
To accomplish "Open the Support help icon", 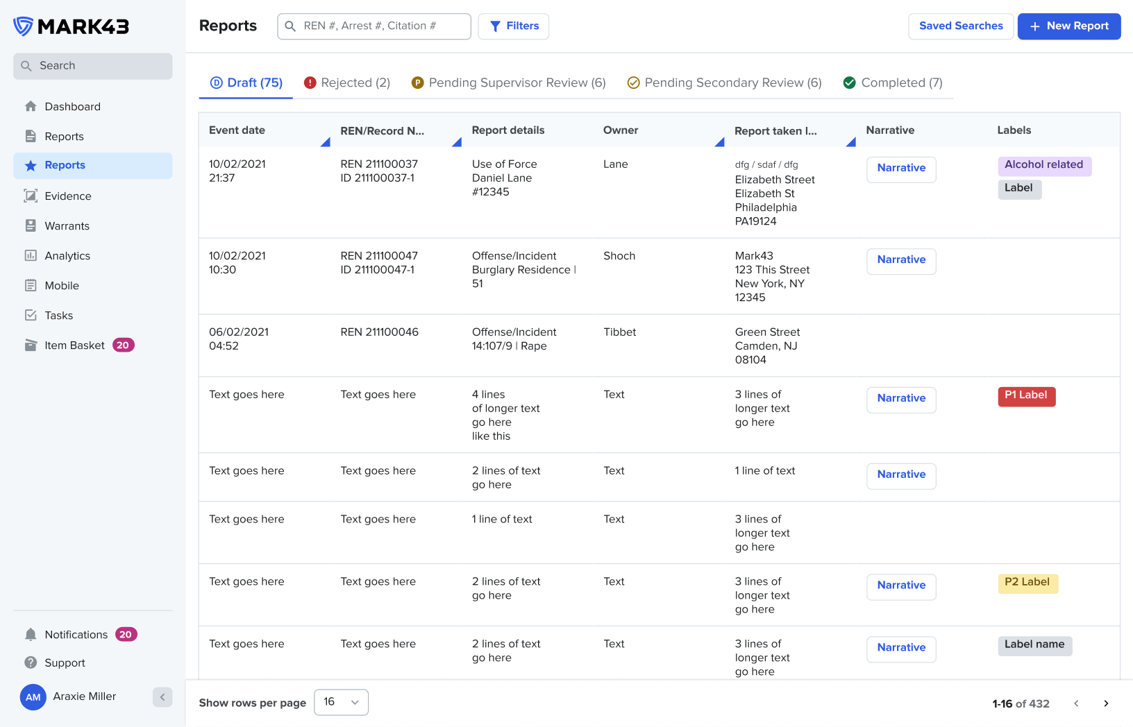I will (x=31, y=662).
